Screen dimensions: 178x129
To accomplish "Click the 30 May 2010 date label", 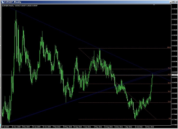I will (67, 127).
